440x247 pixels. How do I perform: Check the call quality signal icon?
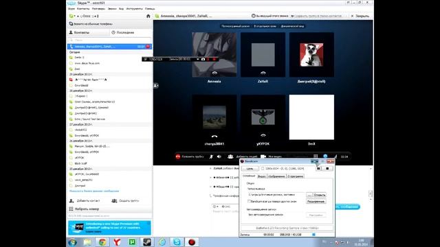335,156
